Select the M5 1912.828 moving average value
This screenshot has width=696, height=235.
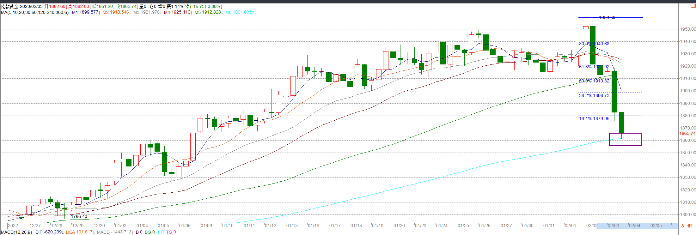tap(209, 12)
